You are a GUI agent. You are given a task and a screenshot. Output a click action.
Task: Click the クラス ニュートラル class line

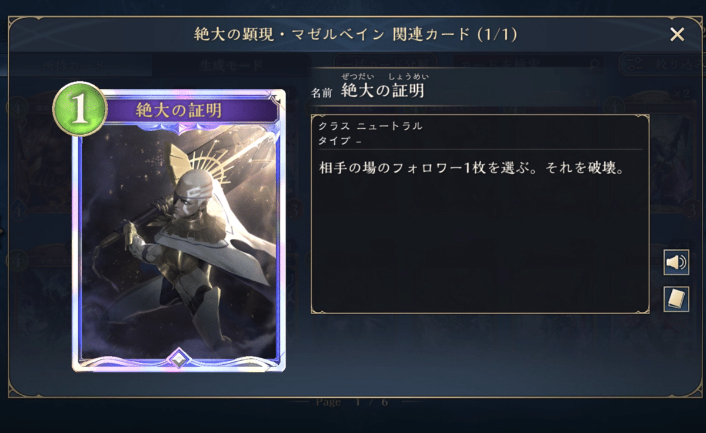coord(370,126)
